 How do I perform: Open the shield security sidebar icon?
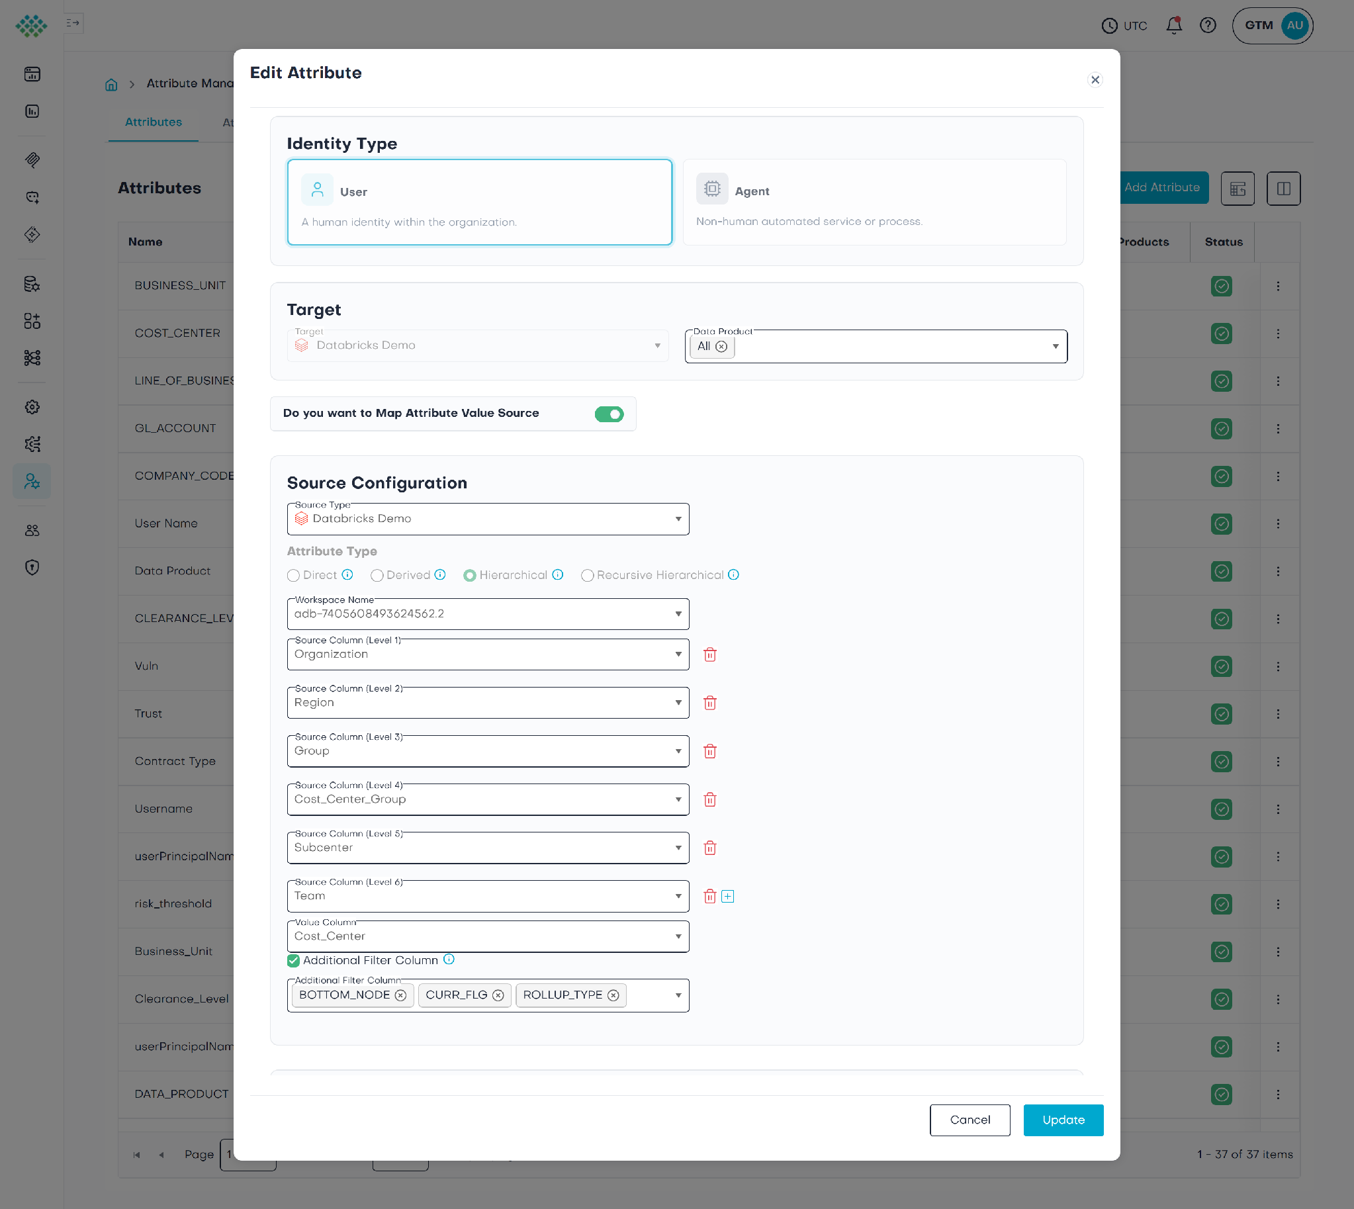pos(32,567)
